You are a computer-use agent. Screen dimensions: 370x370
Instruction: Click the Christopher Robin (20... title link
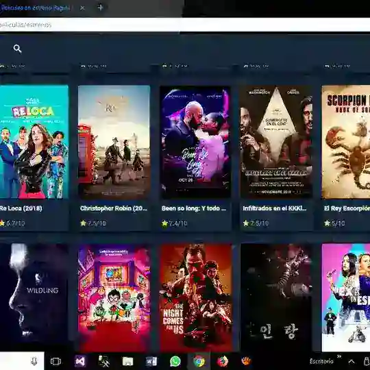click(114, 208)
